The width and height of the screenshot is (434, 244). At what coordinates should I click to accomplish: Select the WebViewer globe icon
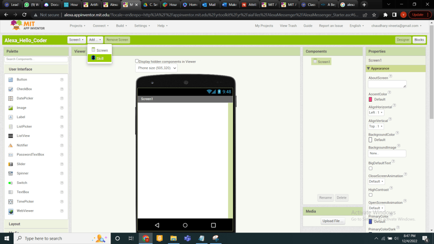click(11, 211)
